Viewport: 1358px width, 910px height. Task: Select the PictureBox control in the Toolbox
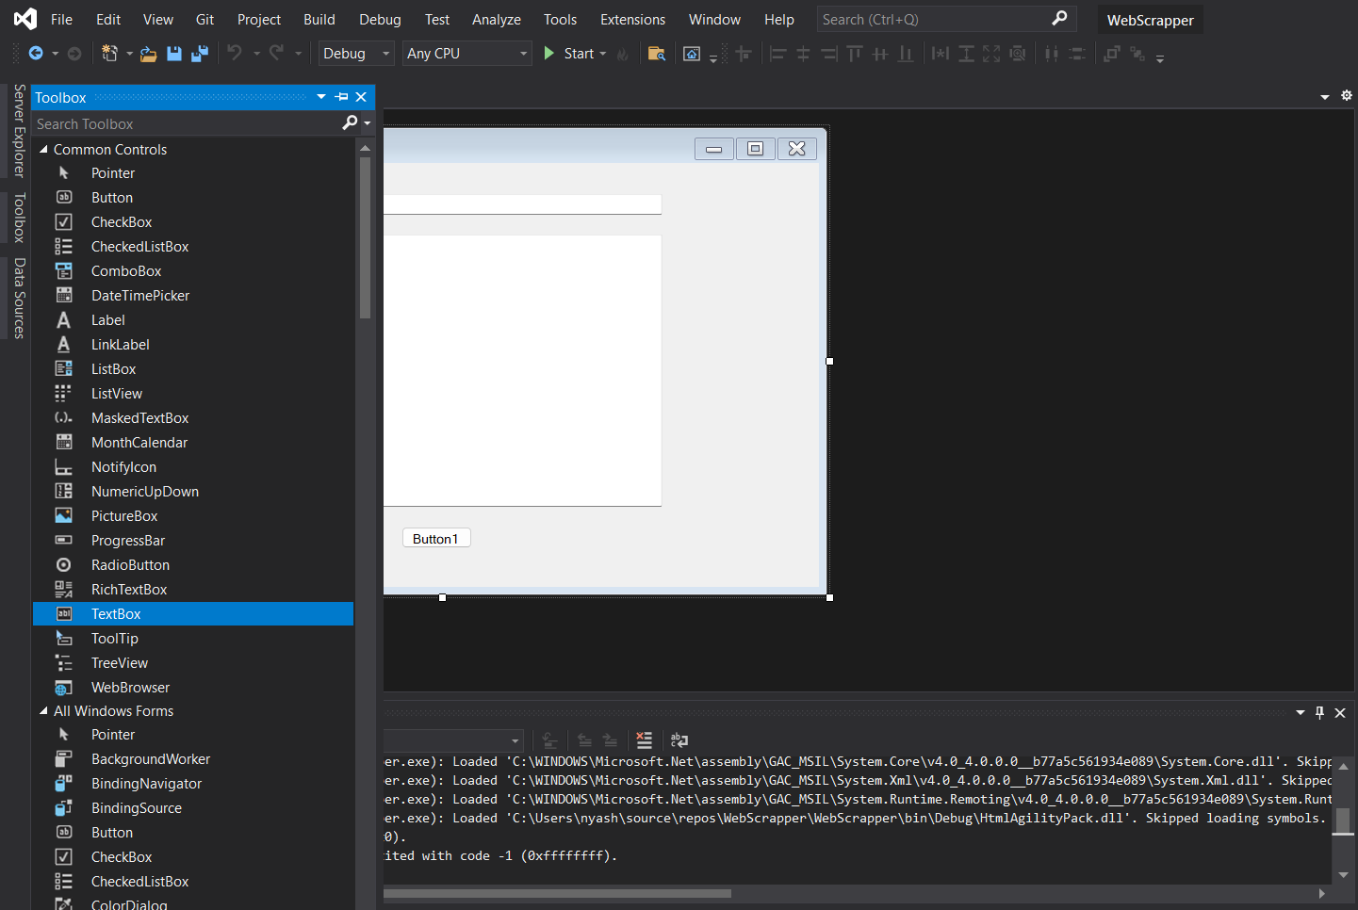pos(124,515)
